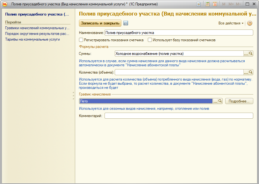Click Записать и закрыть button
This screenshot has width=259, height=184.
tap(100, 23)
